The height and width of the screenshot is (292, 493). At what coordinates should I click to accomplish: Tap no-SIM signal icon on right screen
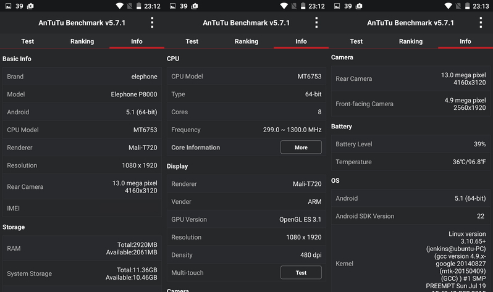pos(458,6)
